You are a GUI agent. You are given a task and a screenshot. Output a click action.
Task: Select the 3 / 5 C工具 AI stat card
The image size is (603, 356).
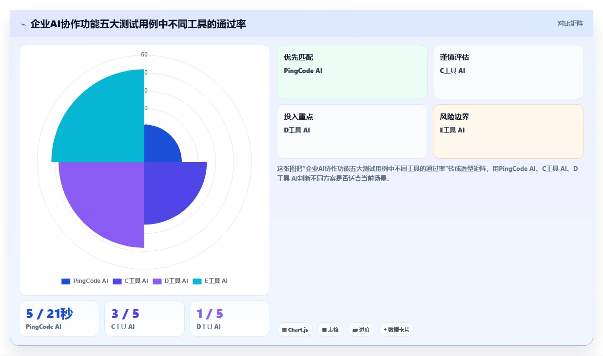point(144,319)
